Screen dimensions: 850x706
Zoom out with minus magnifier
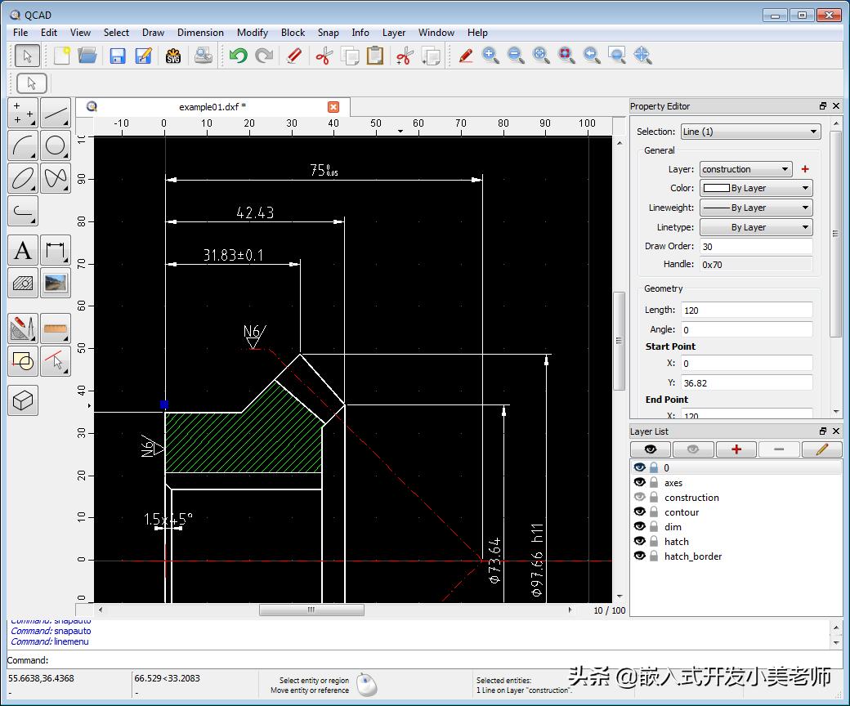pyautogui.click(x=516, y=56)
